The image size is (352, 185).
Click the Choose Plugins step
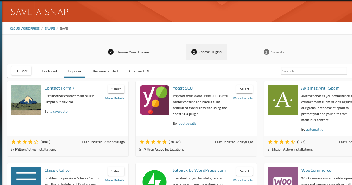(206, 52)
